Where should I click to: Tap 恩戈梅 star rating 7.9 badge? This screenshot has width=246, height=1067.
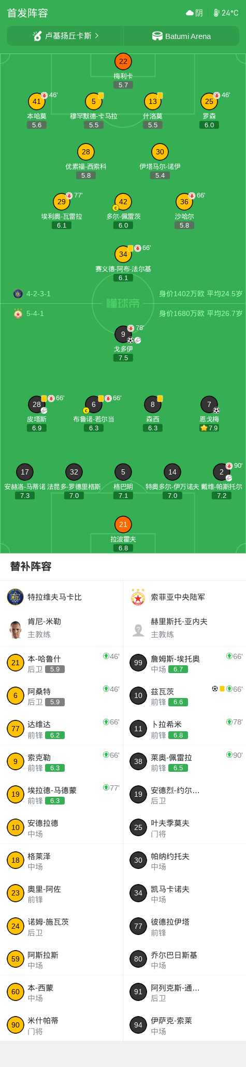(209, 428)
